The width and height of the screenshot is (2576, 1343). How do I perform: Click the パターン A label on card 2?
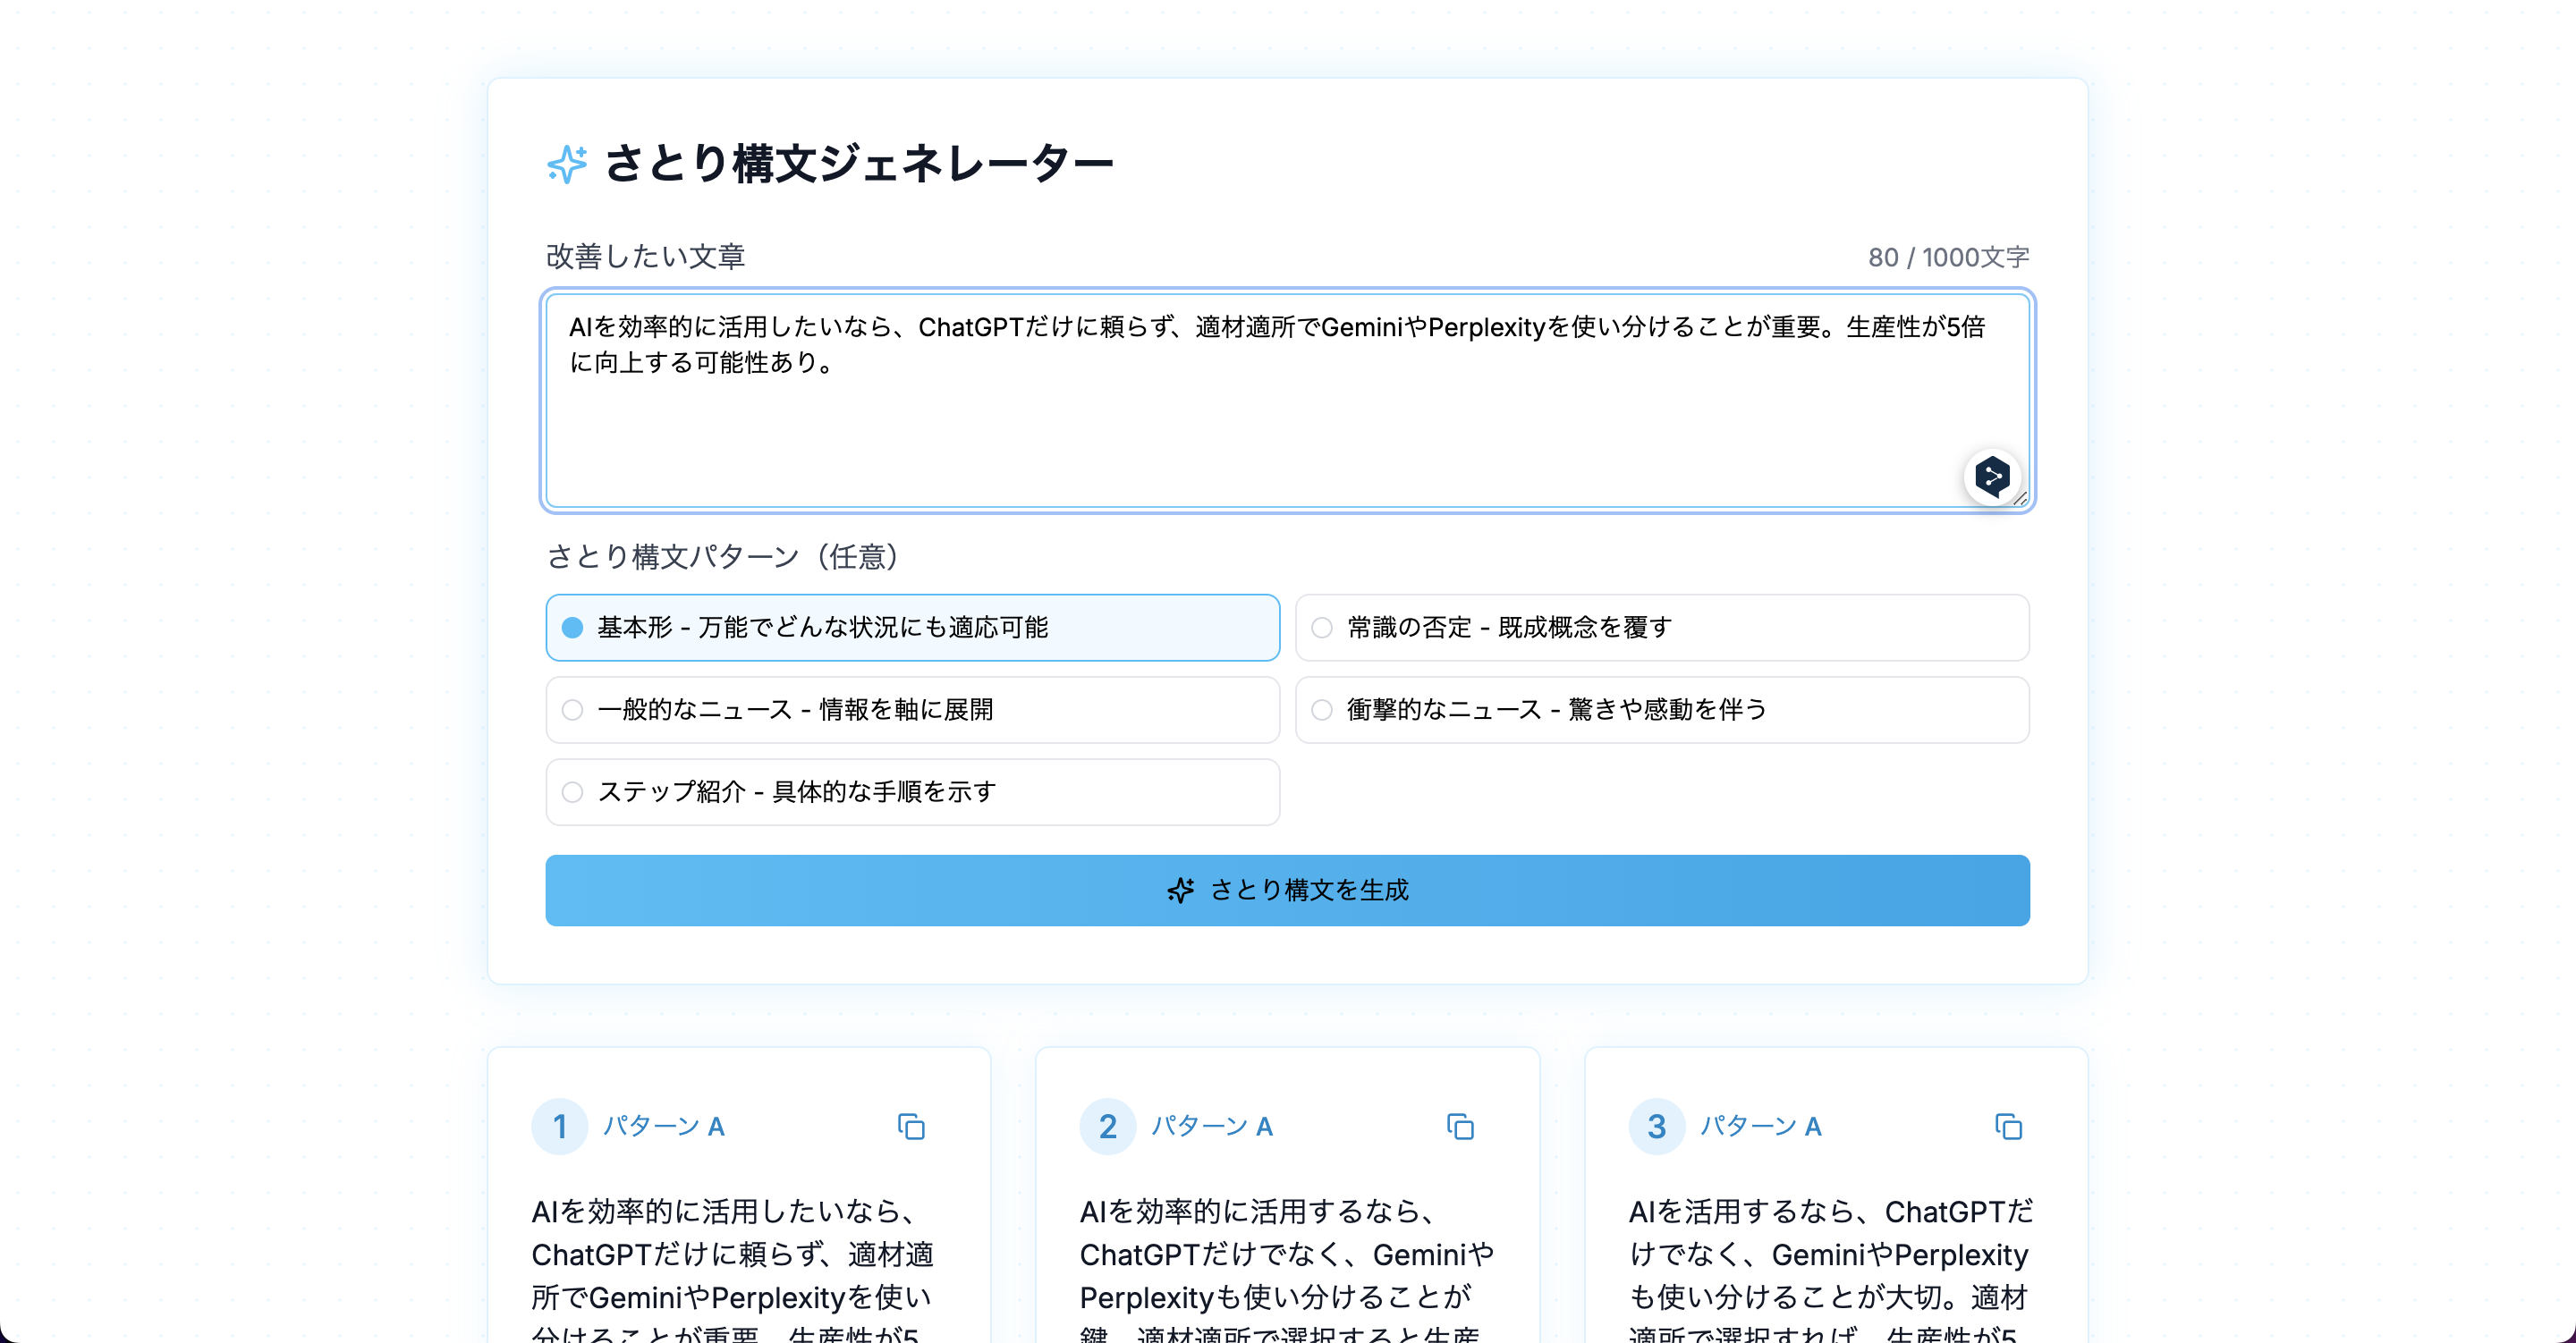pyautogui.click(x=1212, y=1127)
